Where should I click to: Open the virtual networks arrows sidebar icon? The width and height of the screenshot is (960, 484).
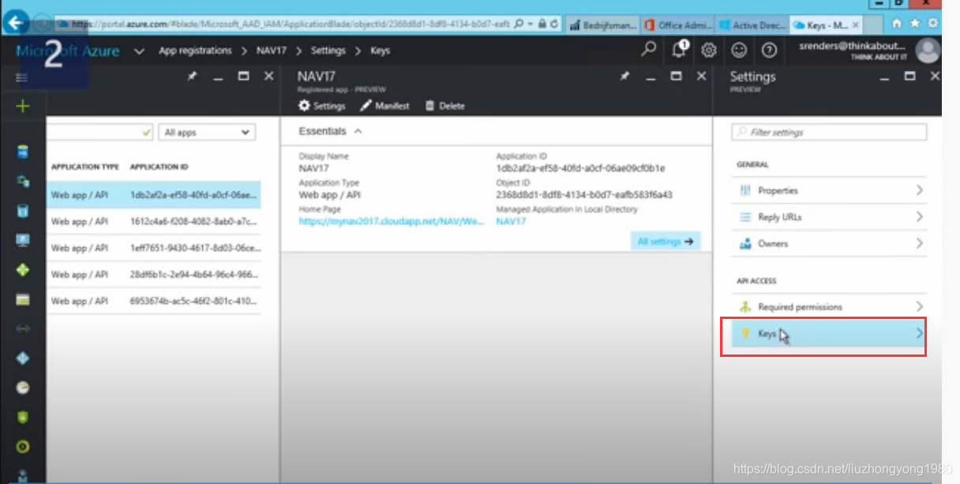(x=23, y=328)
